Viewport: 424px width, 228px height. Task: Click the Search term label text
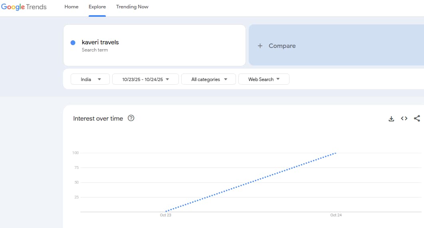(95, 50)
